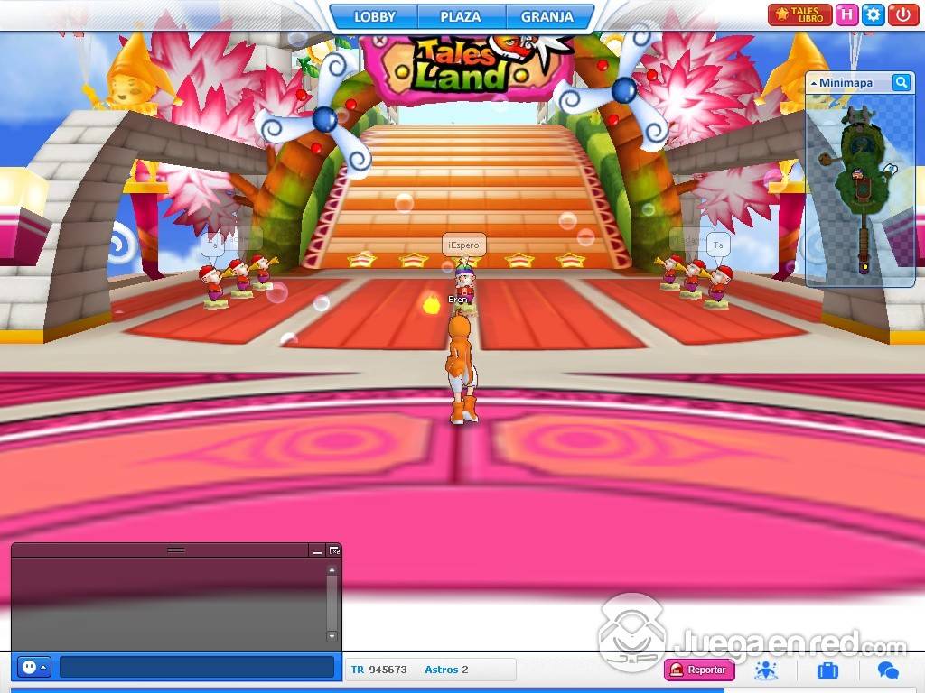Open the inventory briefcase icon
The image size is (925, 693).
click(x=827, y=670)
